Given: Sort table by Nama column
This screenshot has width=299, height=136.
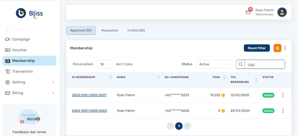Looking at the screenshot, I should coord(158,77).
